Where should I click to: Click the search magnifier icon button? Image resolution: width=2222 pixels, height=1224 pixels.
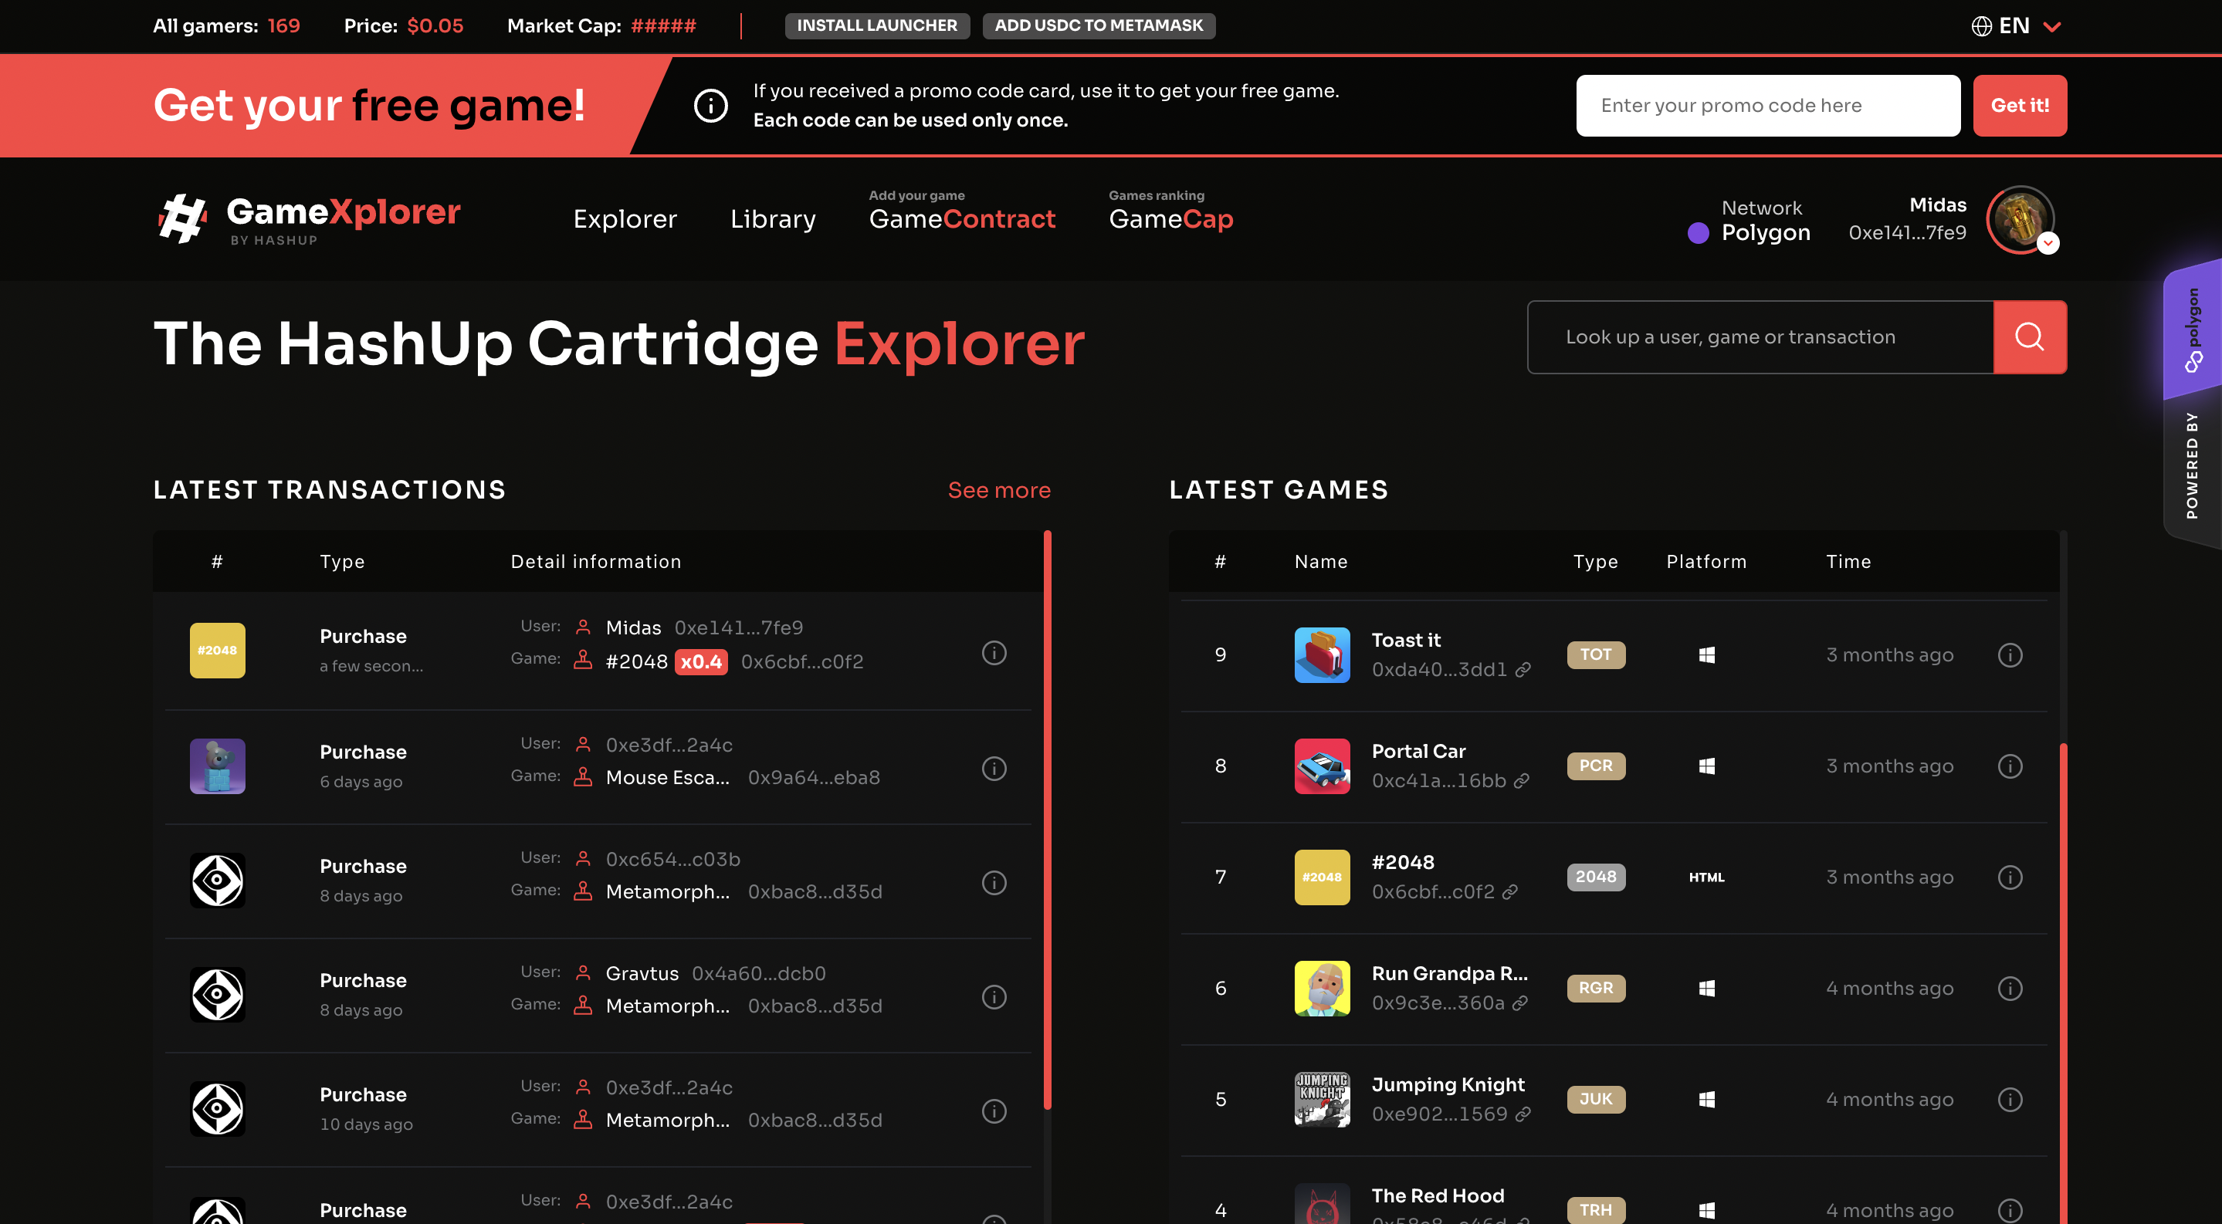2029,337
